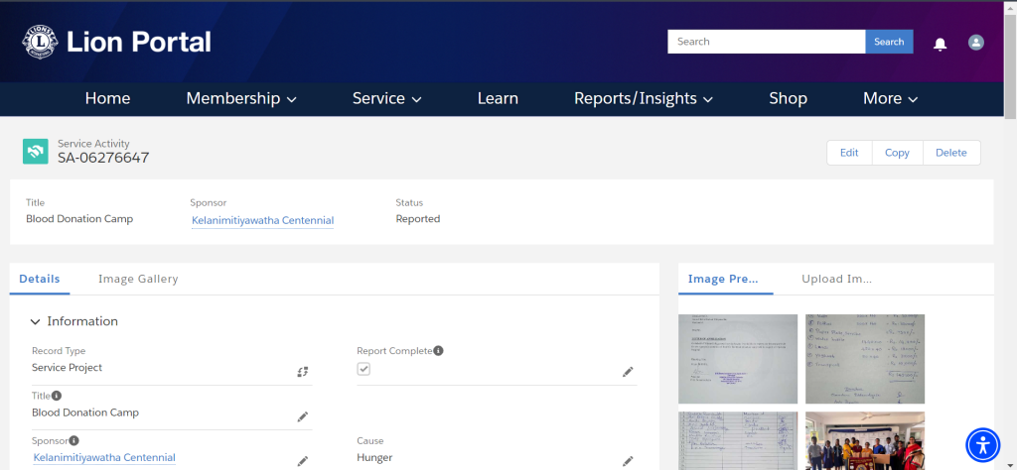Click the pencil icon beside Sponsor field
The image size is (1017, 470).
tap(303, 462)
